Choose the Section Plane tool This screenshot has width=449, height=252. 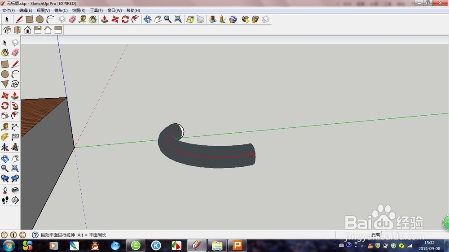(x=15, y=200)
